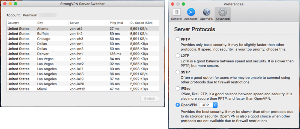The width and height of the screenshot is (300, 129).
Task: Sort by the DL Speed (KB/s) column header
Action: point(144,23)
